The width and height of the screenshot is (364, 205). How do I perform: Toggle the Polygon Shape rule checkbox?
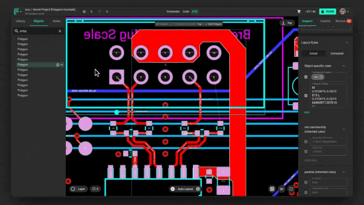(x=306, y=96)
